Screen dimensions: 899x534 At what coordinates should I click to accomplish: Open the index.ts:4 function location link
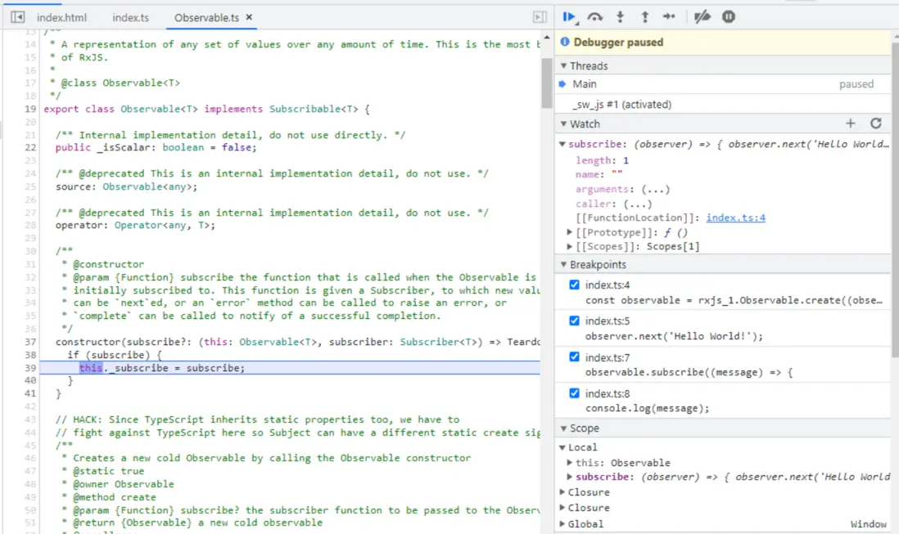click(x=735, y=218)
